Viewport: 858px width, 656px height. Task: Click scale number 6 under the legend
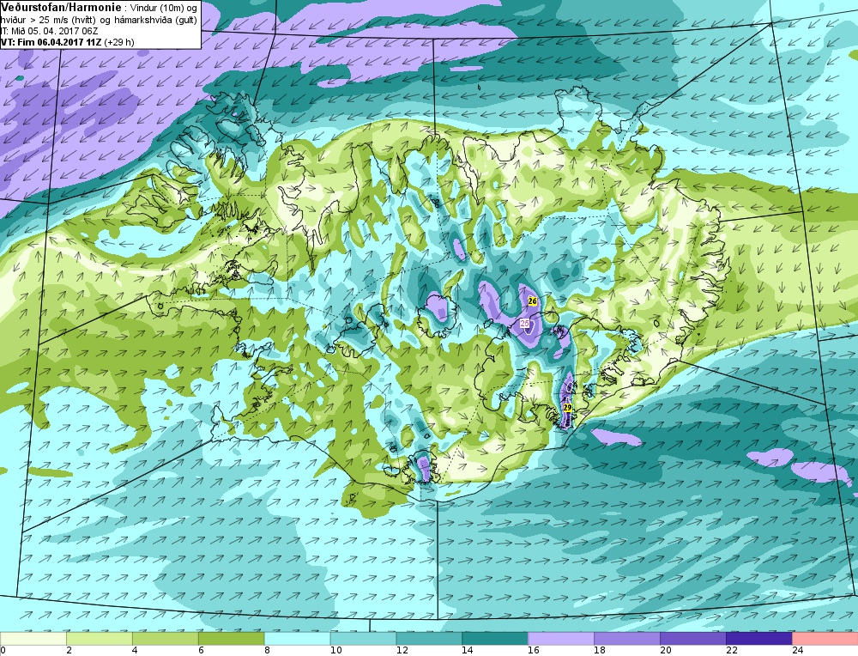click(200, 651)
